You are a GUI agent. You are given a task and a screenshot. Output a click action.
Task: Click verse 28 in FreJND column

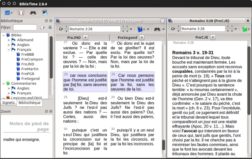point(85,82)
